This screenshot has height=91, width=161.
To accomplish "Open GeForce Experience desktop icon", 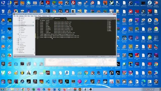I will tap(10, 21).
